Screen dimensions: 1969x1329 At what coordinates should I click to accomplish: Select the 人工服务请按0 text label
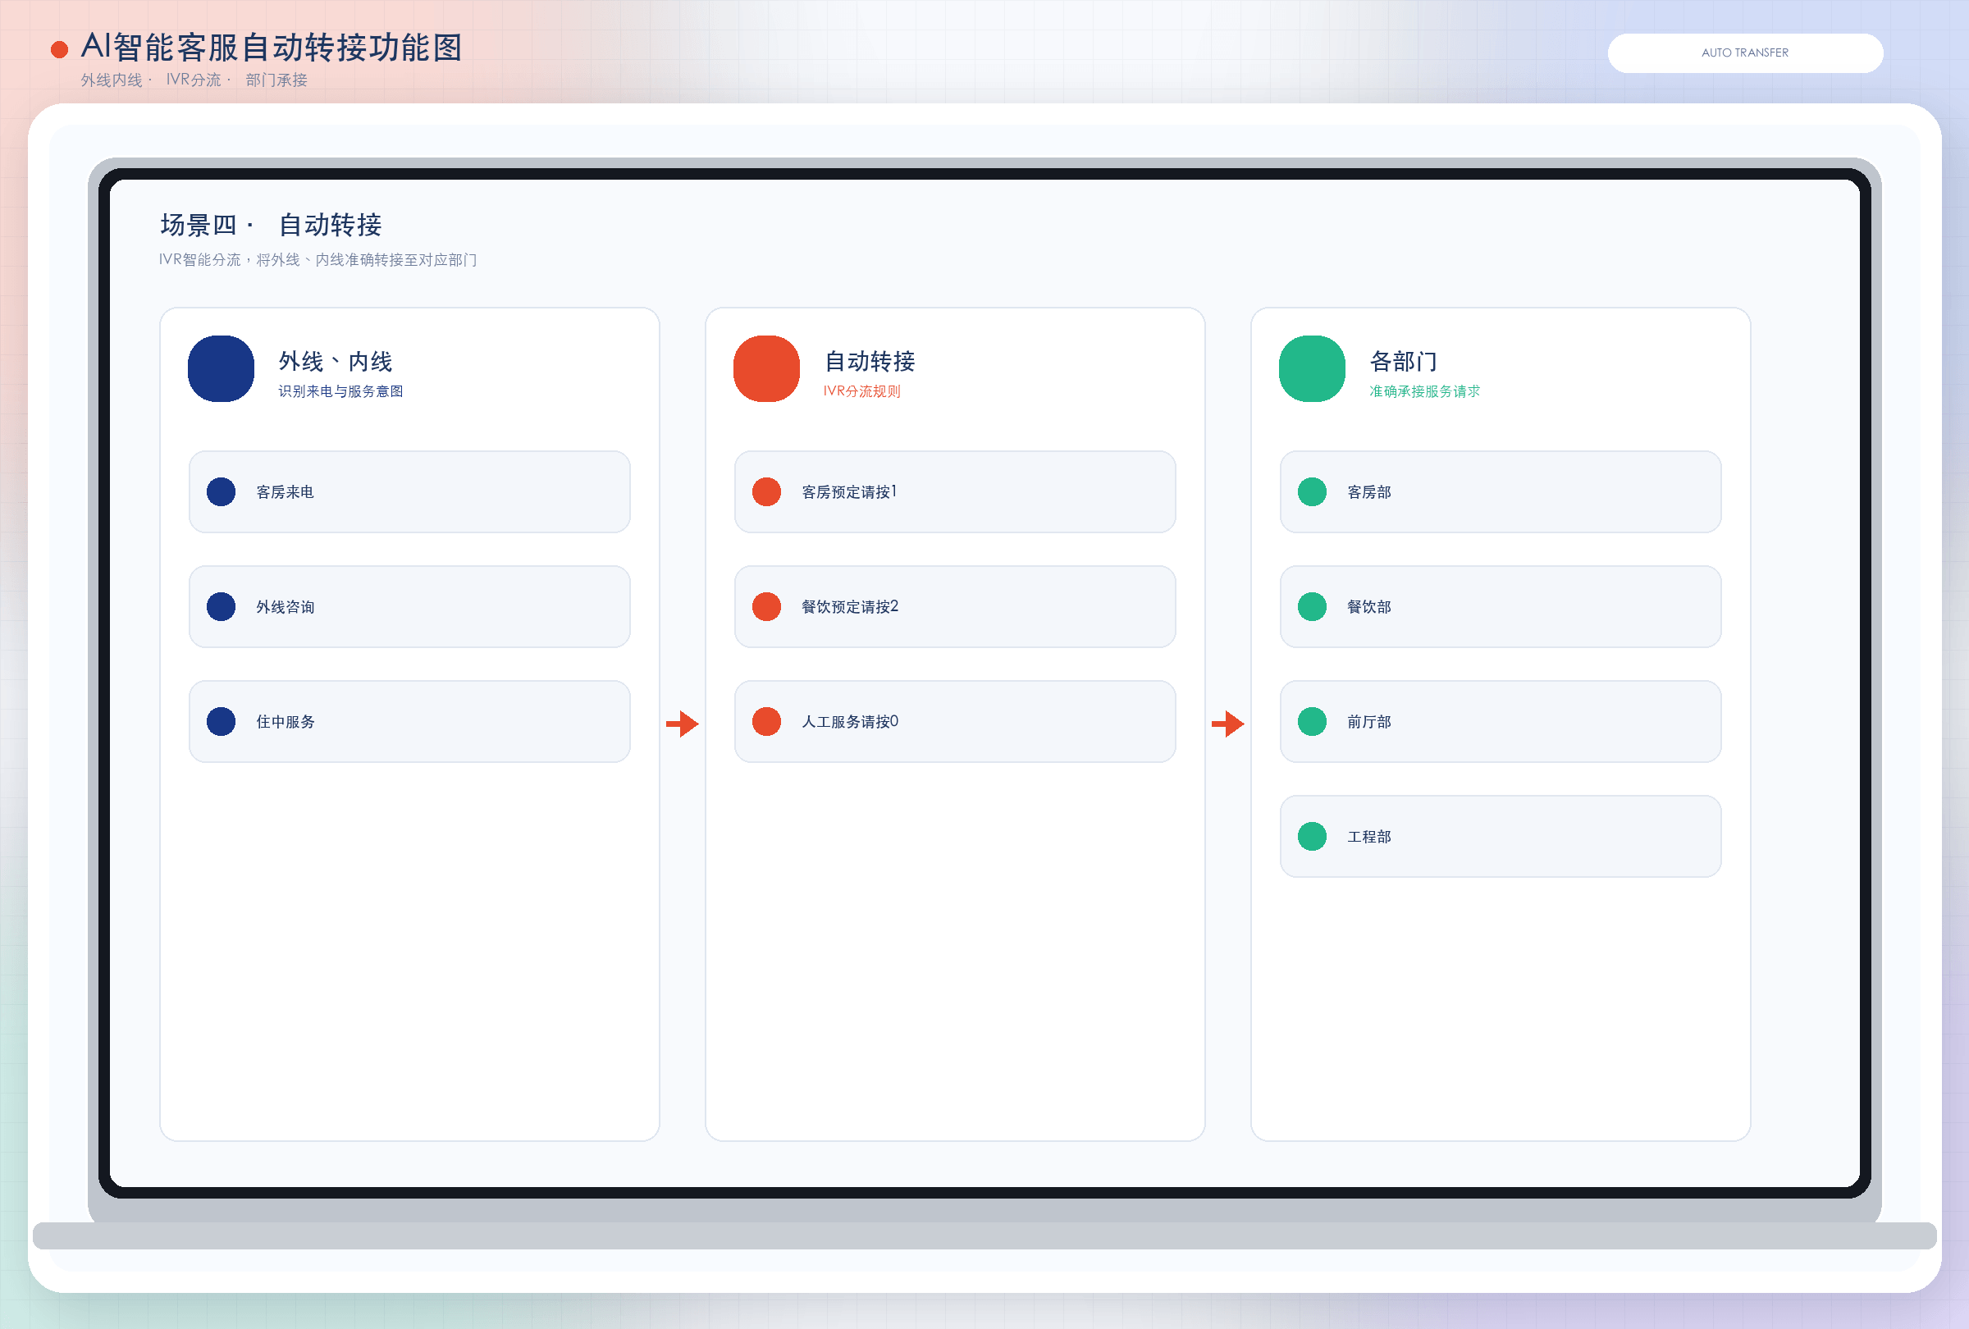(x=850, y=722)
